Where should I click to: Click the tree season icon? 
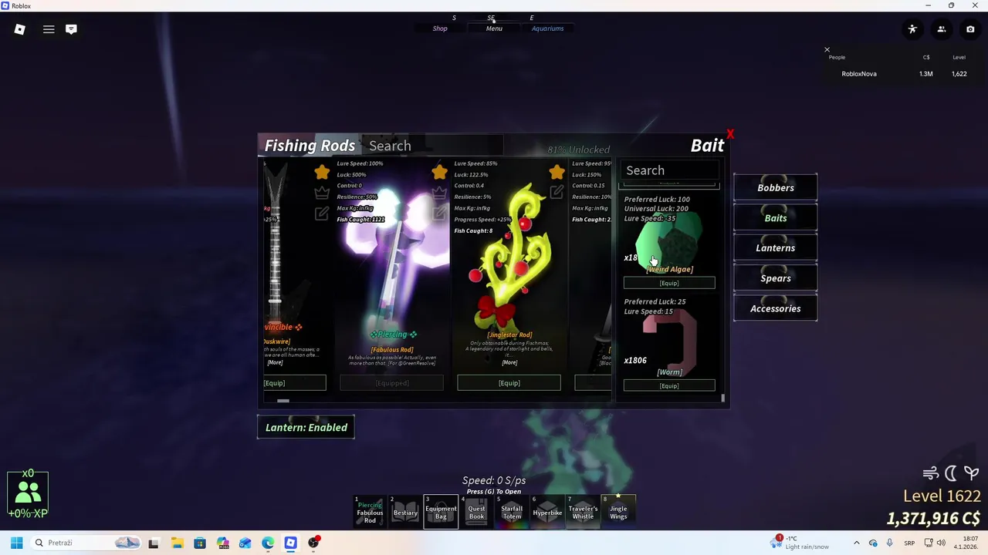pos(971,473)
